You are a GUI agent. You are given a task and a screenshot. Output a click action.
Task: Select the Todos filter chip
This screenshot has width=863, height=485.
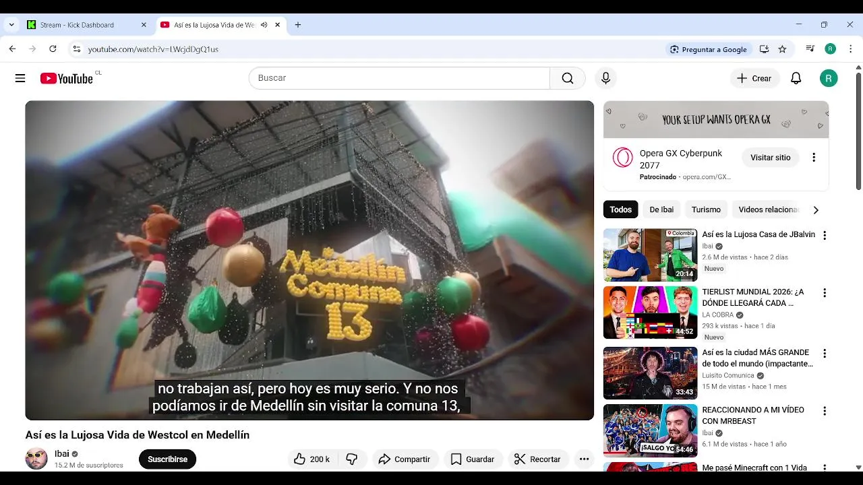click(621, 209)
